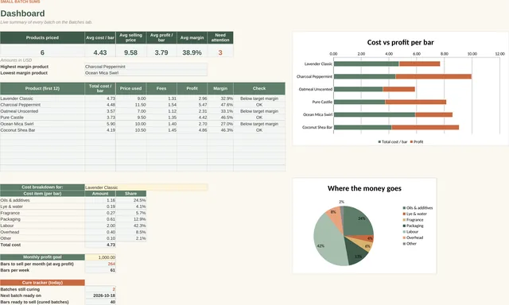The image size is (509, 305).
Task: Select the Overhead share 8.5%
Action: 130,232
